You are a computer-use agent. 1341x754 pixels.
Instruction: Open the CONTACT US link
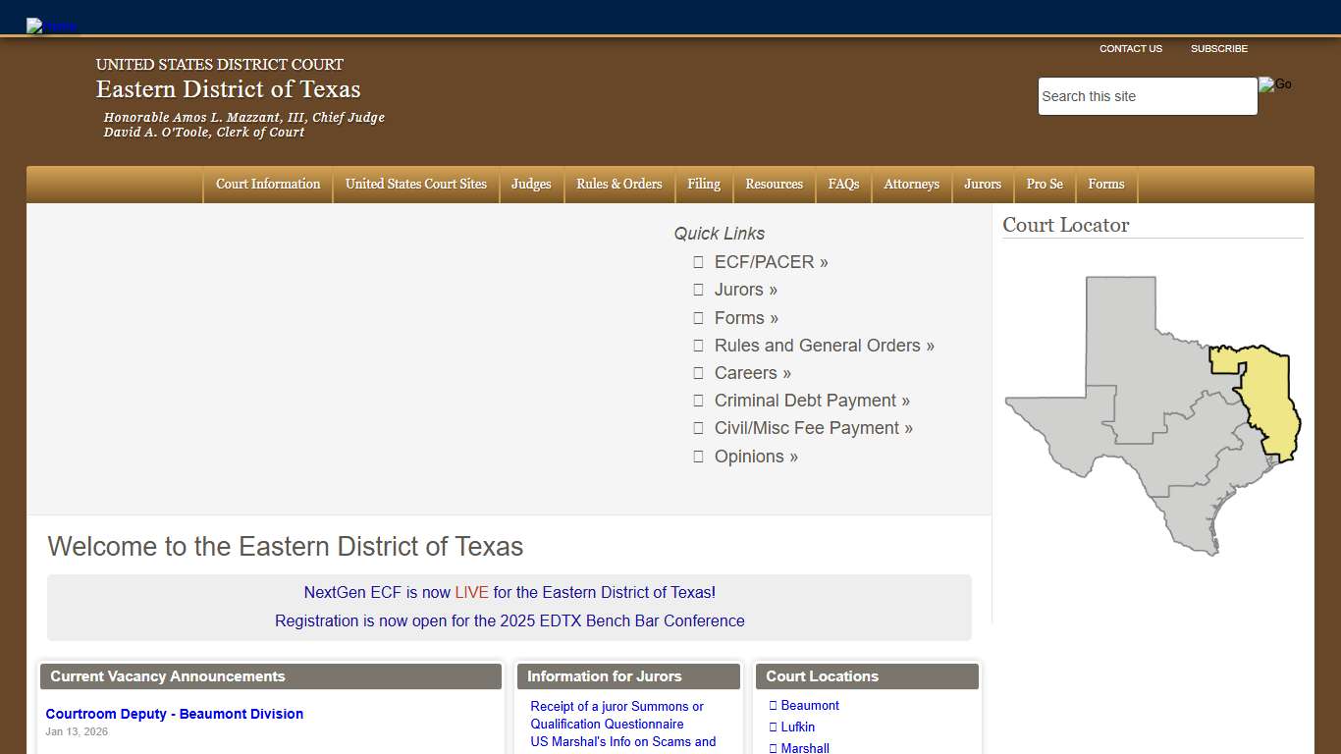[1131, 49]
